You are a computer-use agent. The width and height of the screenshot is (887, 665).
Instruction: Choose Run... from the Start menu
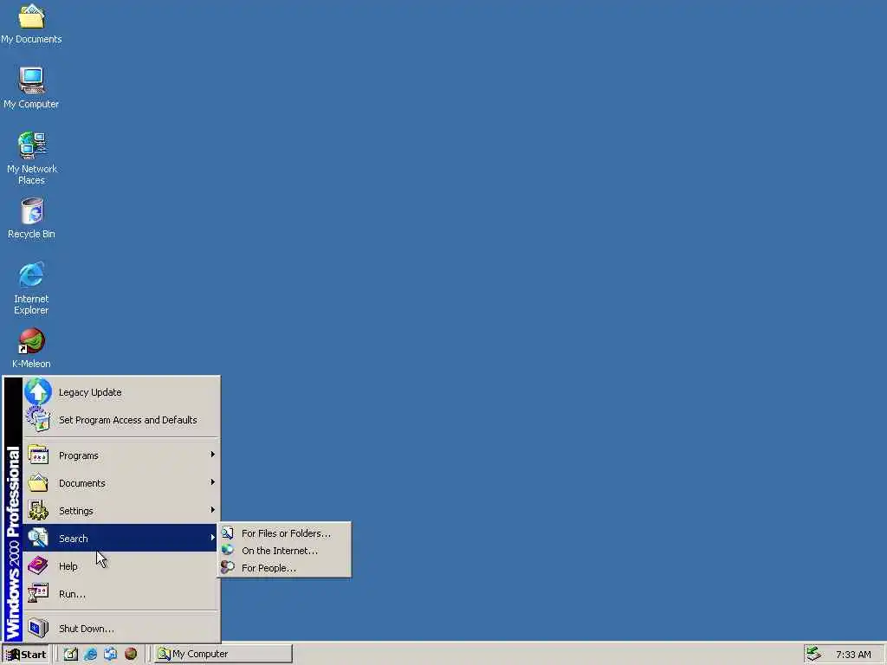[x=120, y=593]
